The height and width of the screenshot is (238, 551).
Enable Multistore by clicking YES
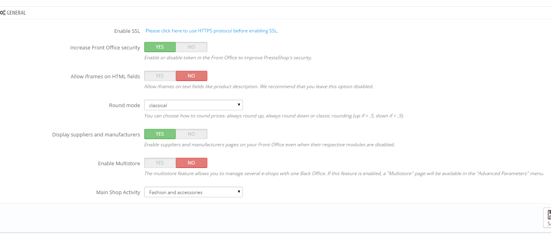pyautogui.click(x=160, y=163)
